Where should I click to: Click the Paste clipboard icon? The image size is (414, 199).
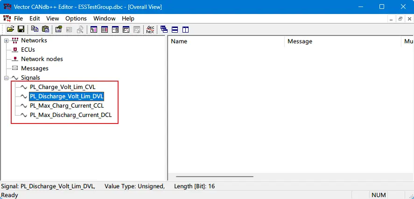[x=45, y=29]
